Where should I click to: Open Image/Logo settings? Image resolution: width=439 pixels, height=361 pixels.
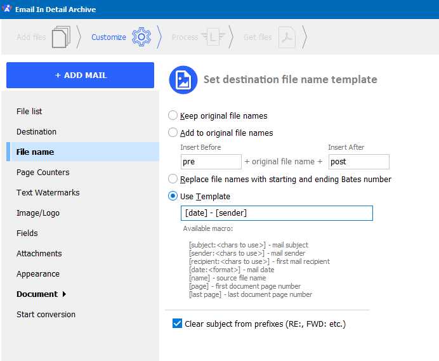tap(38, 213)
